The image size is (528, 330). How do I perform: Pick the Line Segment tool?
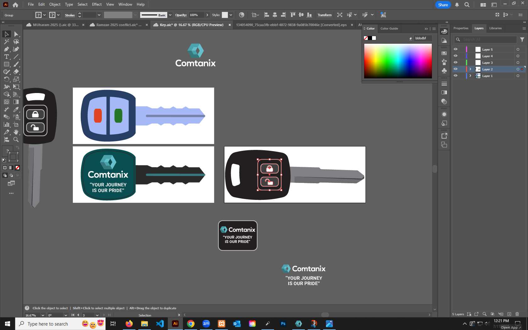point(16,57)
